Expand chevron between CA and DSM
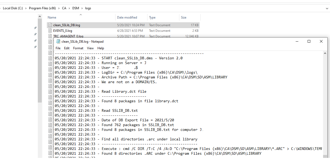Viewport: 330px width, 160px height. 69,8
